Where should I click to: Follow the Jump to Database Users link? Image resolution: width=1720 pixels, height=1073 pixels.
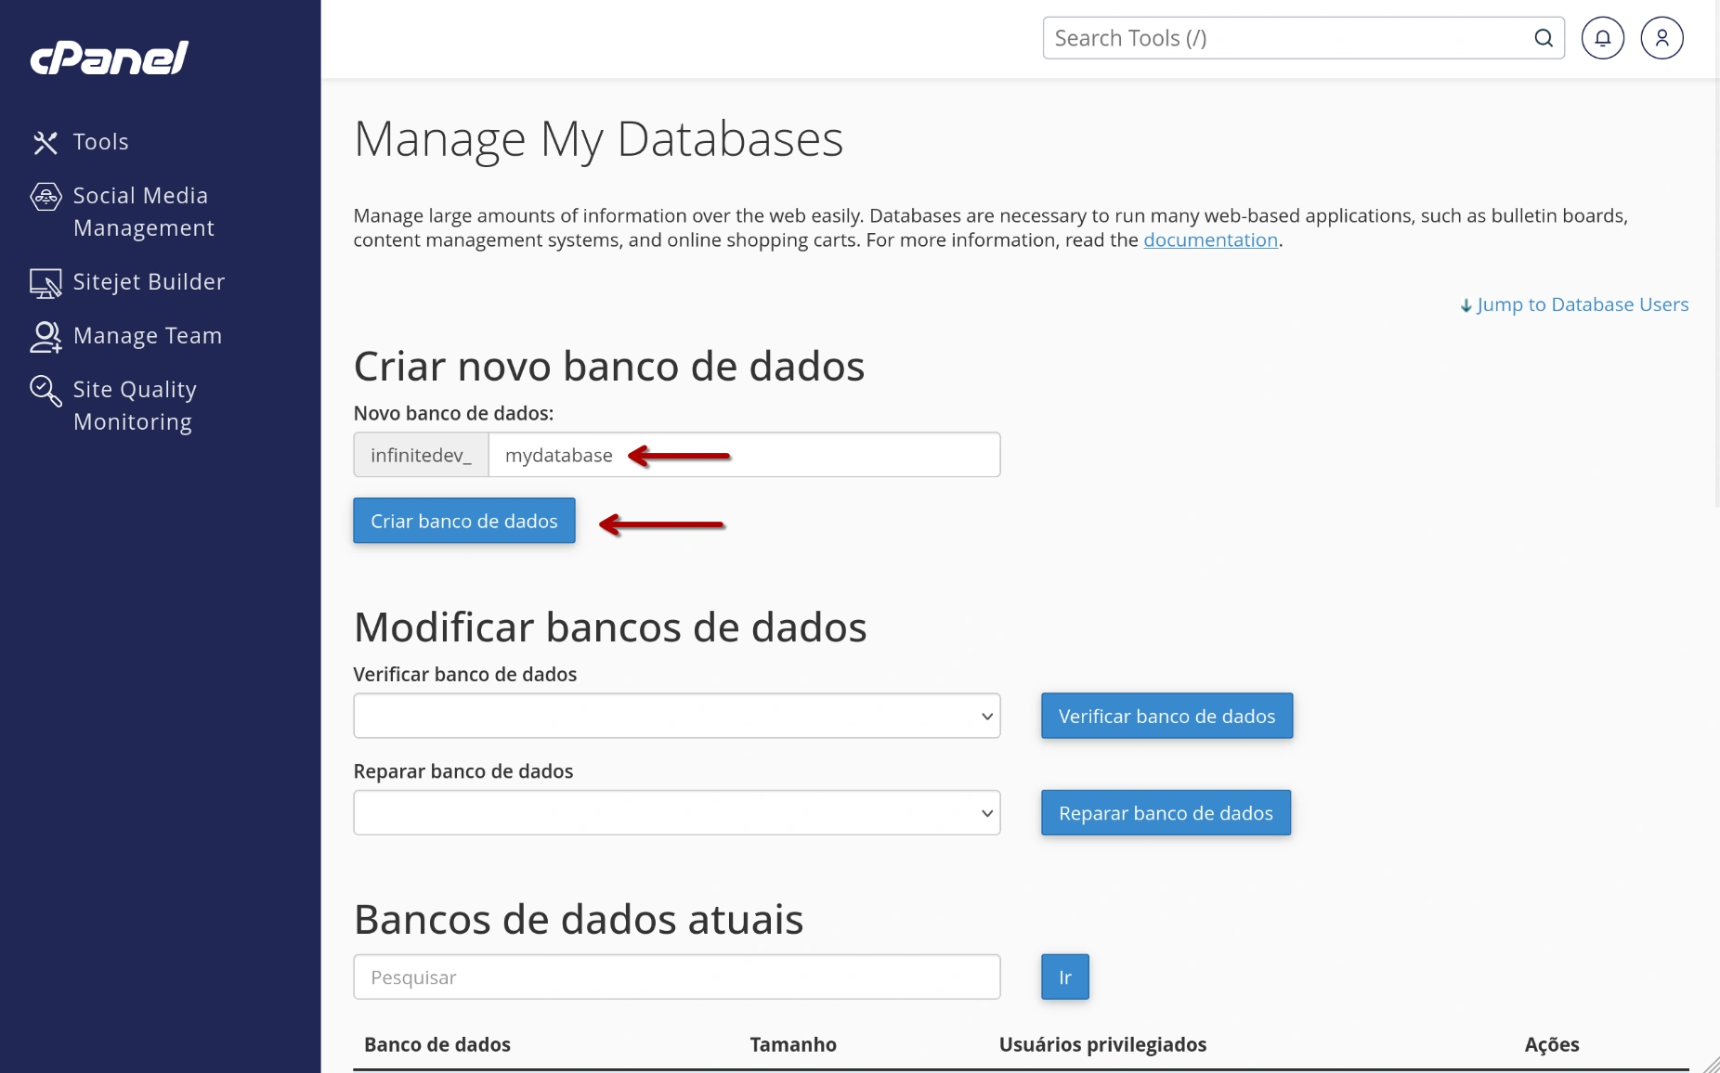coord(1583,304)
